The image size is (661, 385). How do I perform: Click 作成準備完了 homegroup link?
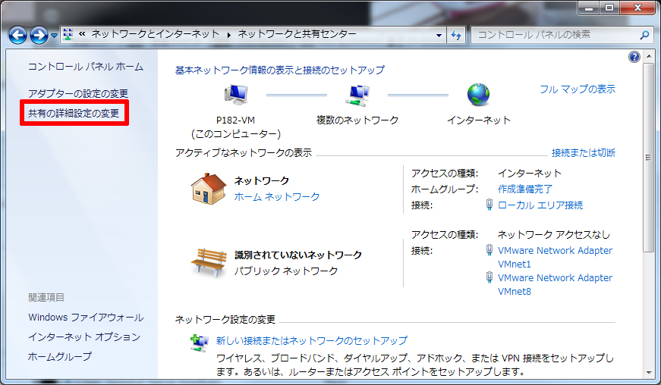(525, 189)
